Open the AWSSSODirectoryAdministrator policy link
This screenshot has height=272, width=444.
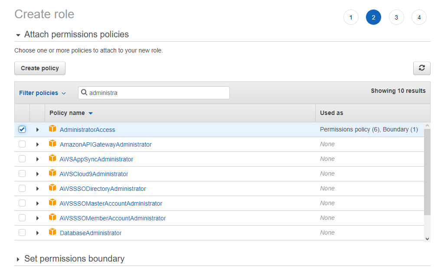103,189
